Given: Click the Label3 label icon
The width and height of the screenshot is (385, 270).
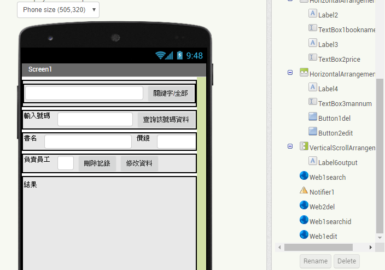Looking at the screenshot, I should point(313,43).
